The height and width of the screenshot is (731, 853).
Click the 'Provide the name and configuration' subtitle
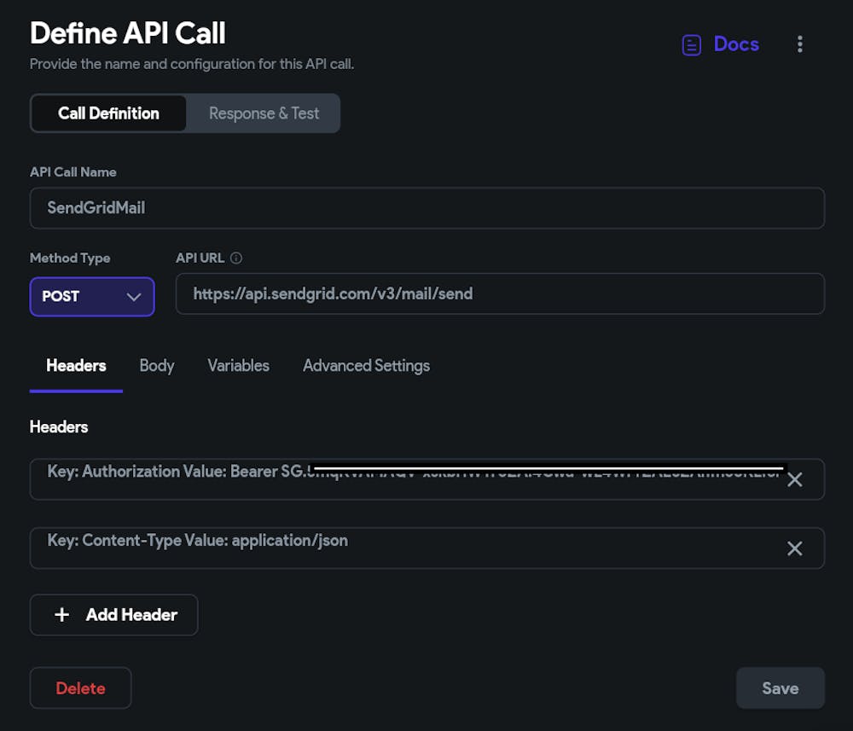[x=192, y=64]
